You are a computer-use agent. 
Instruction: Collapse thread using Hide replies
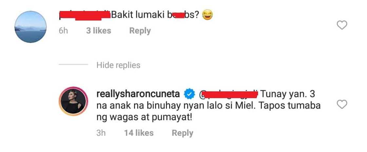point(118,65)
